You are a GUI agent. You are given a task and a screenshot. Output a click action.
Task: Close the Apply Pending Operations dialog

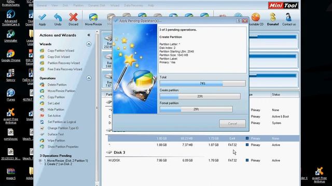coord(245,21)
